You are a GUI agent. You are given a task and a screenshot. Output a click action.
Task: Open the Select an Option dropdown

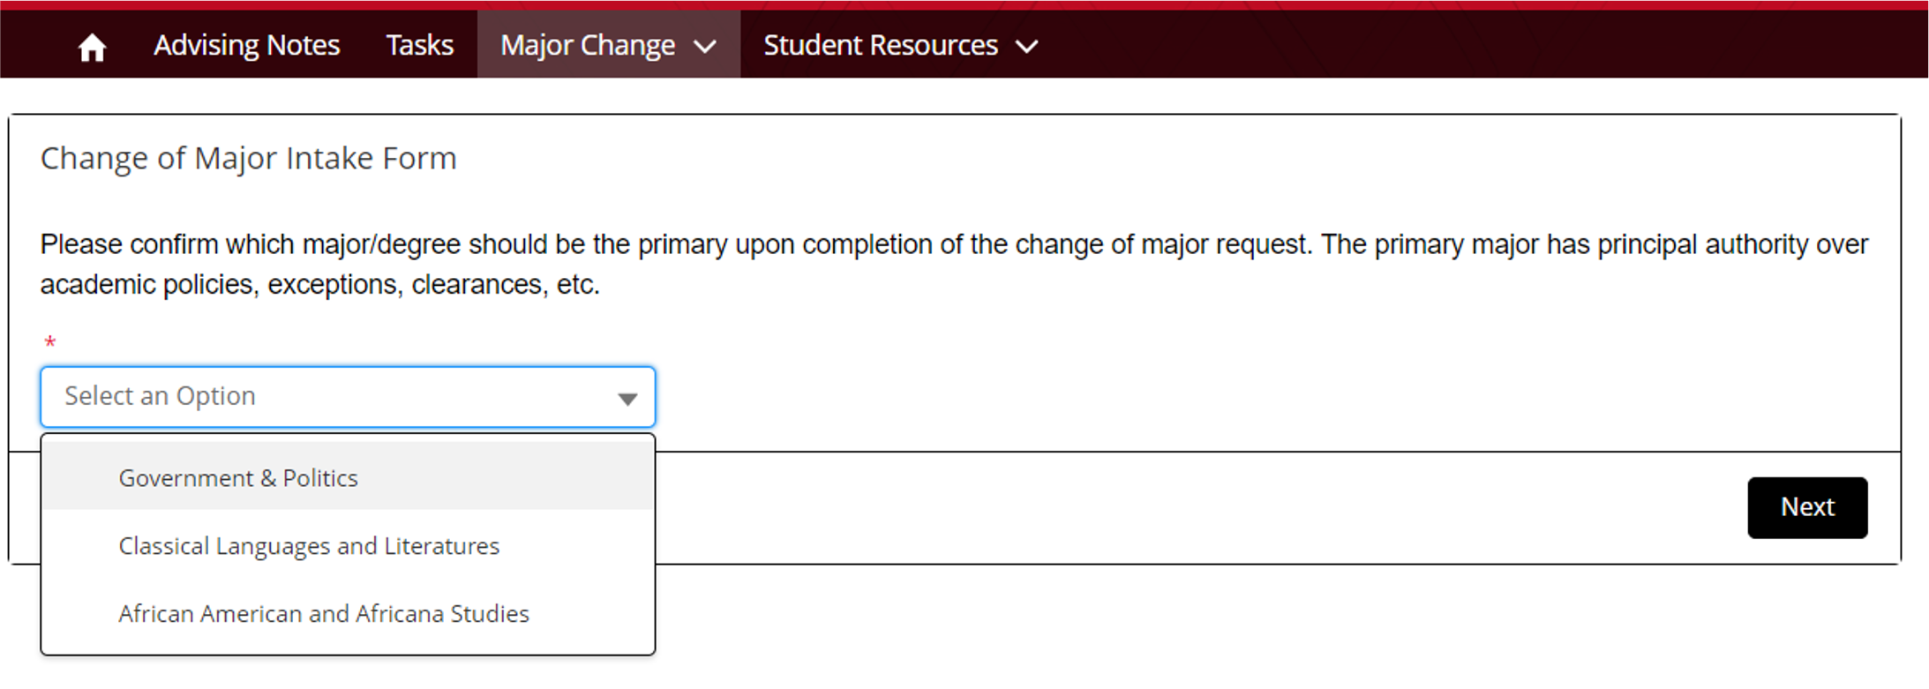(x=348, y=397)
